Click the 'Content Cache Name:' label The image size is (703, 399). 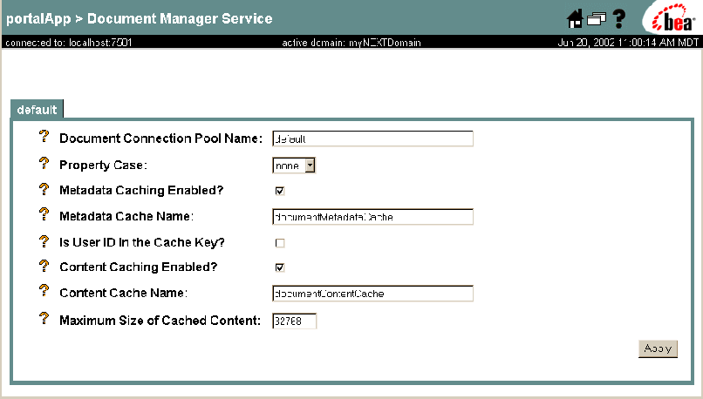123,293
